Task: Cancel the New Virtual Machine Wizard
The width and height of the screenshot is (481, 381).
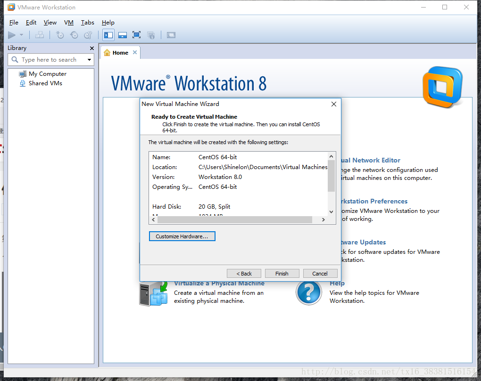Action: [x=320, y=274]
